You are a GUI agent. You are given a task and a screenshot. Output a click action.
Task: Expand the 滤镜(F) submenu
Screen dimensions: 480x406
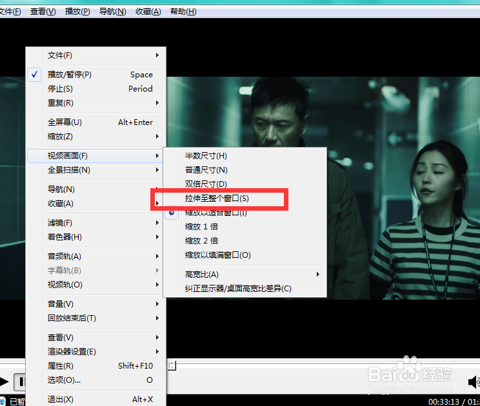point(95,223)
